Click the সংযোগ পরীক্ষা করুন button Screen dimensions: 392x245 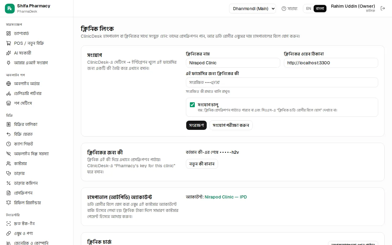point(231,125)
